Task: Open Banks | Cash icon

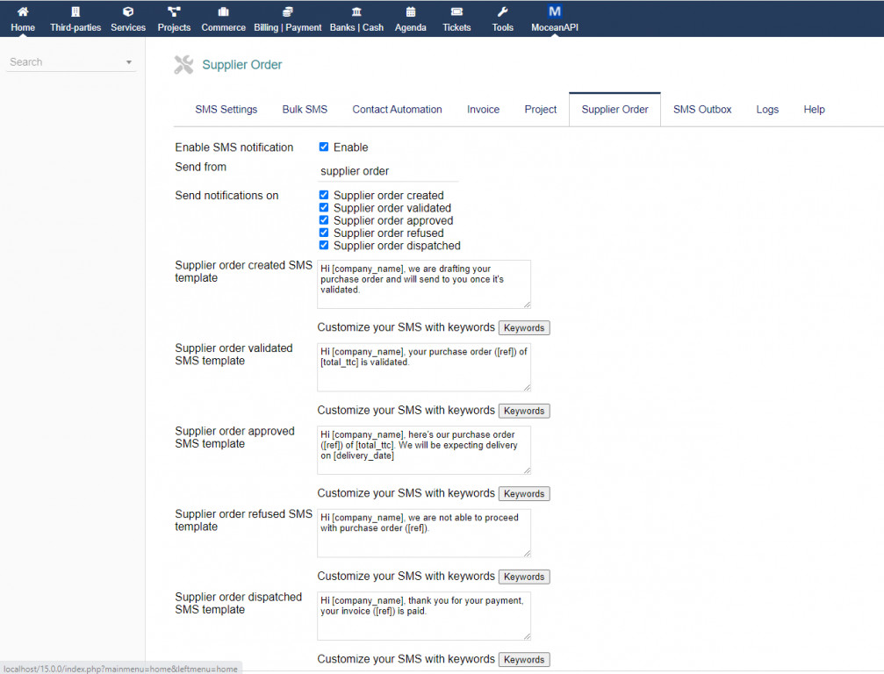Action: click(x=356, y=12)
